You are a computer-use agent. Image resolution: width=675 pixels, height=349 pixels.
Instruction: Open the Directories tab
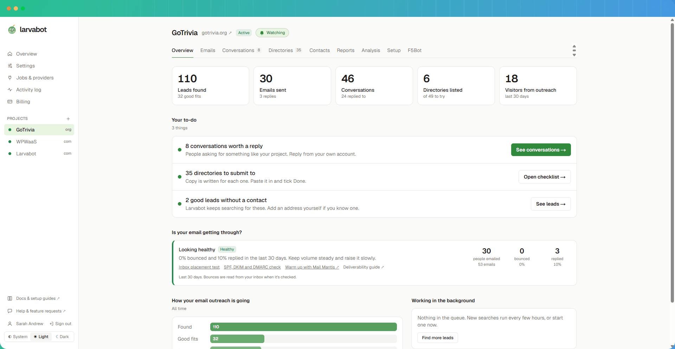(x=285, y=51)
